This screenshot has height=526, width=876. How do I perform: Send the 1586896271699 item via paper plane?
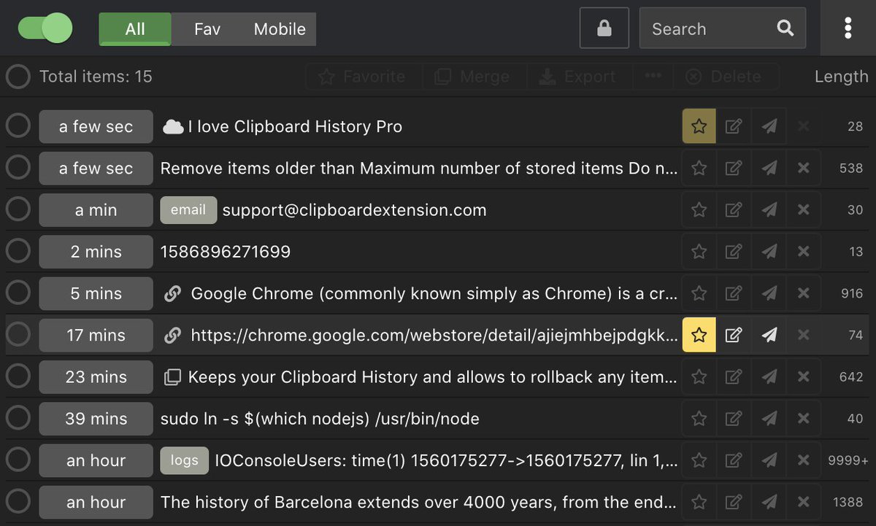tap(769, 252)
